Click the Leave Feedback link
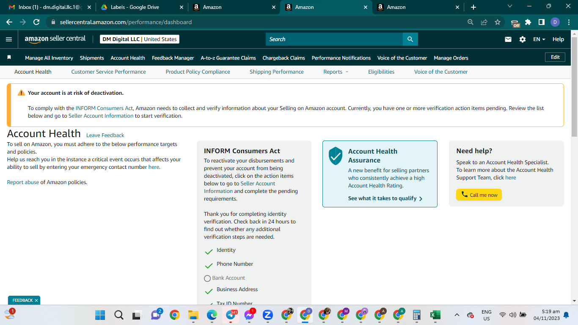The width and height of the screenshot is (578, 325). pyautogui.click(x=105, y=135)
